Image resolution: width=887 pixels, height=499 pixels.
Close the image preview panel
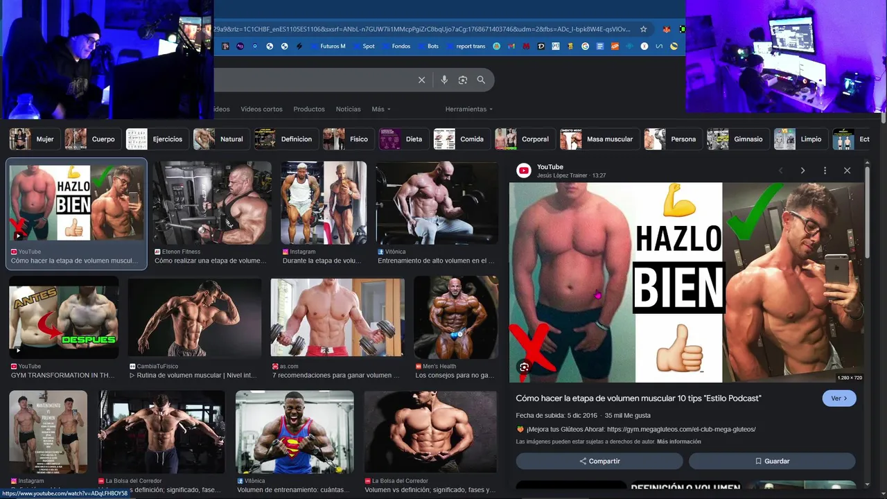click(847, 170)
